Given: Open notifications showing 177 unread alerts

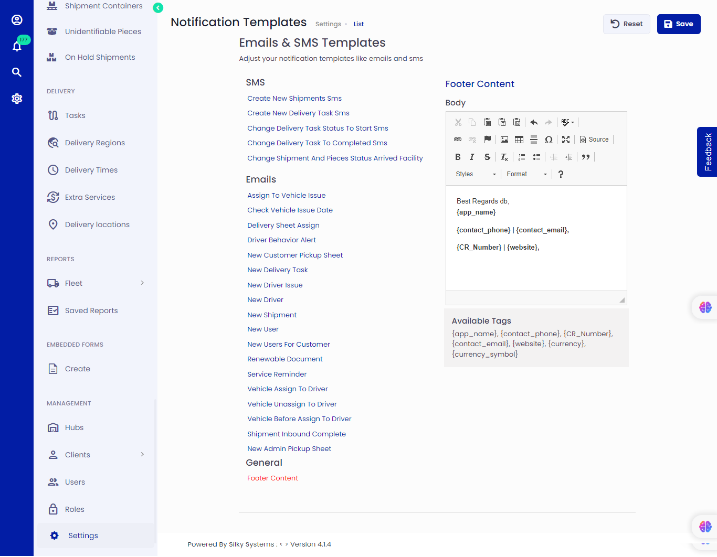Looking at the screenshot, I should click(17, 46).
